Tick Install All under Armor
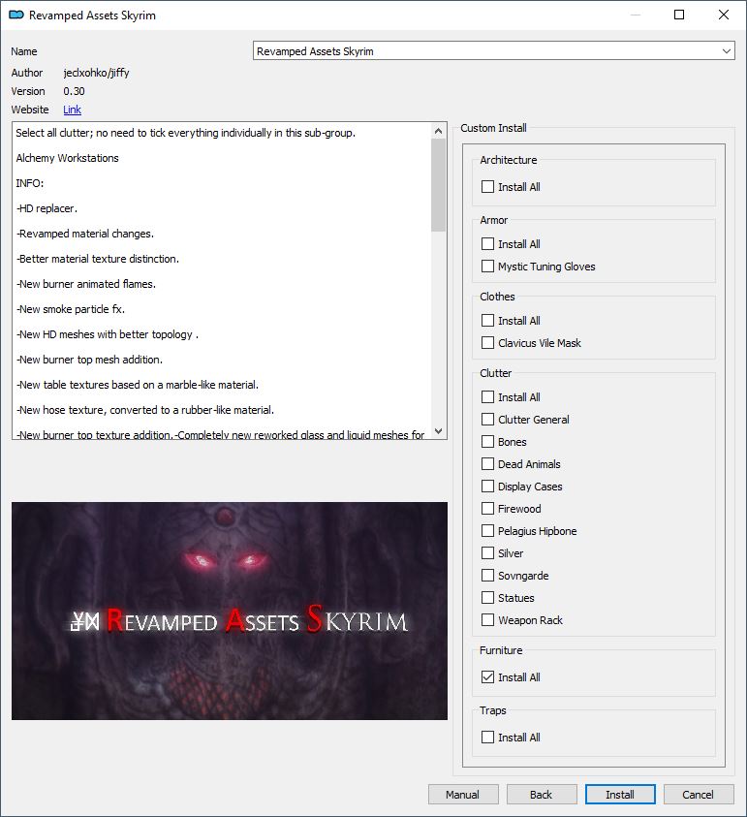 [x=487, y=244]
